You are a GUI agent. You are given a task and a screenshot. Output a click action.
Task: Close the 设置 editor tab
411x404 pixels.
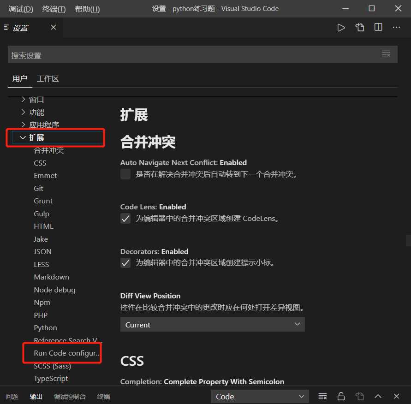(54, 27)
